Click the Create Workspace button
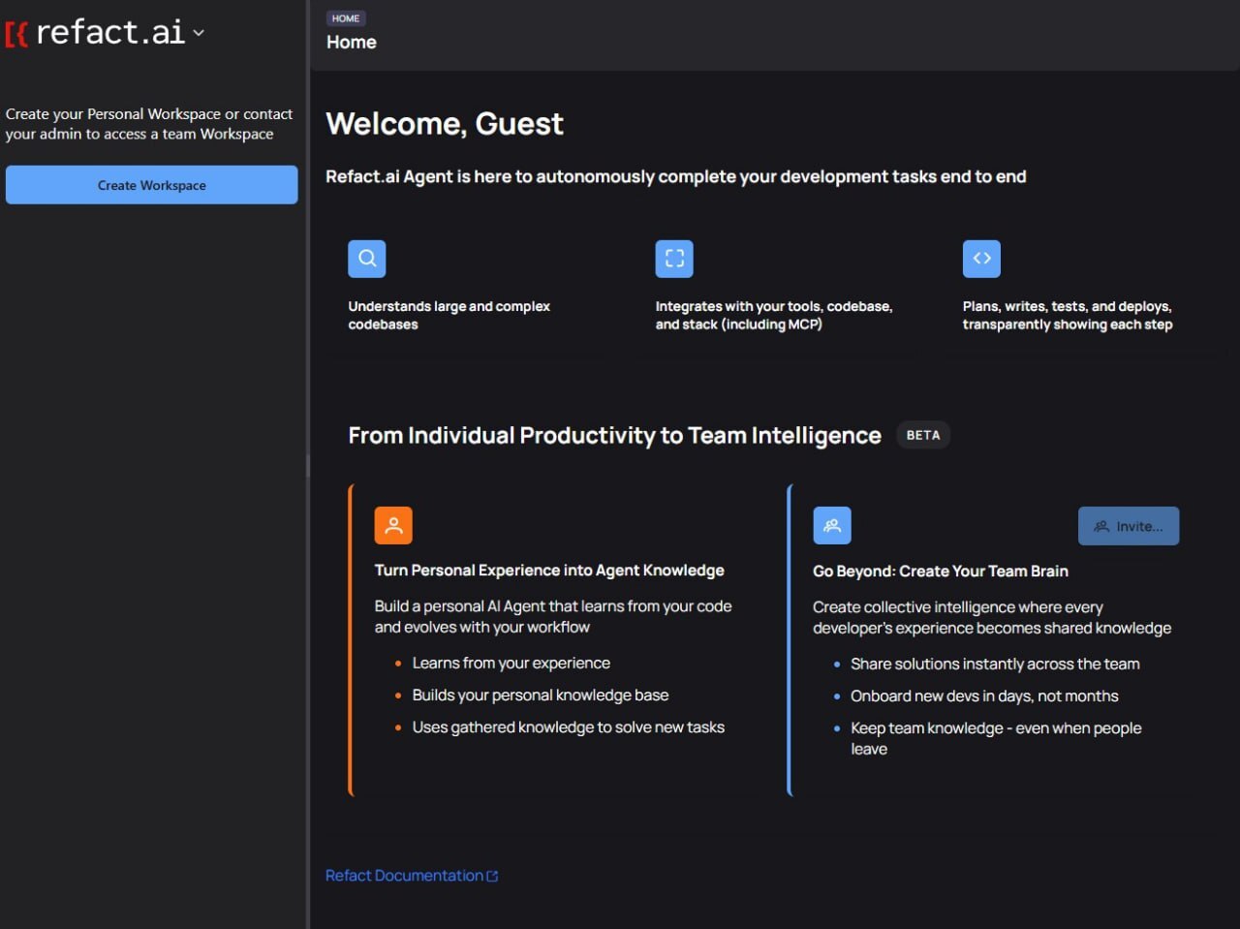This screenshot has width=1240, height=929. click(151, 185)
